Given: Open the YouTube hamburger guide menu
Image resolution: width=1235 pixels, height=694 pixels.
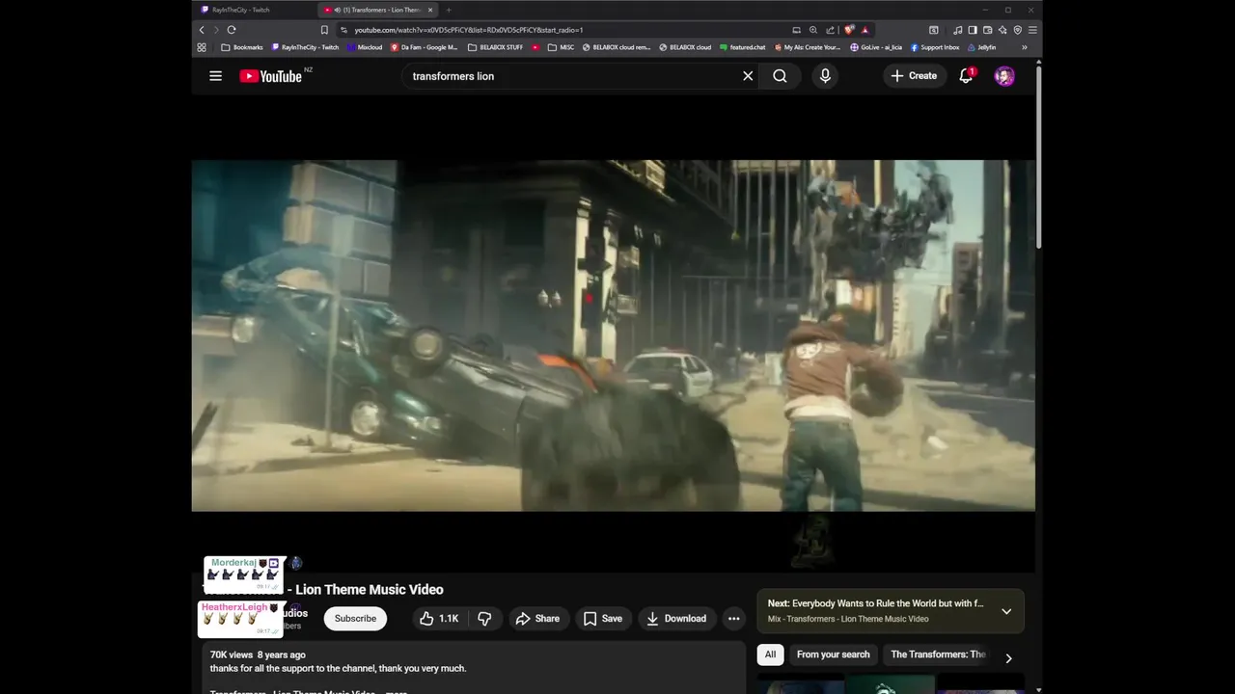Looking at the screenshot, I should pyautogui.click(x=215, y=76).
